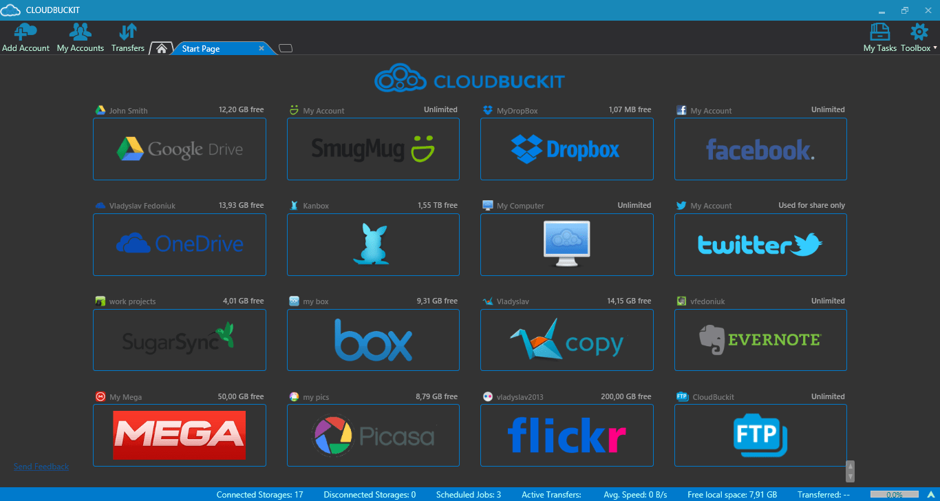Open the Transfers panel
The height and width of the screenshot is (501, 940).
coord(128,38)
